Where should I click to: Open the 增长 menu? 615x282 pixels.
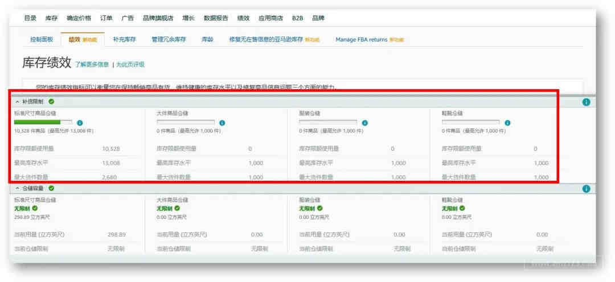(x=188, y=18)
